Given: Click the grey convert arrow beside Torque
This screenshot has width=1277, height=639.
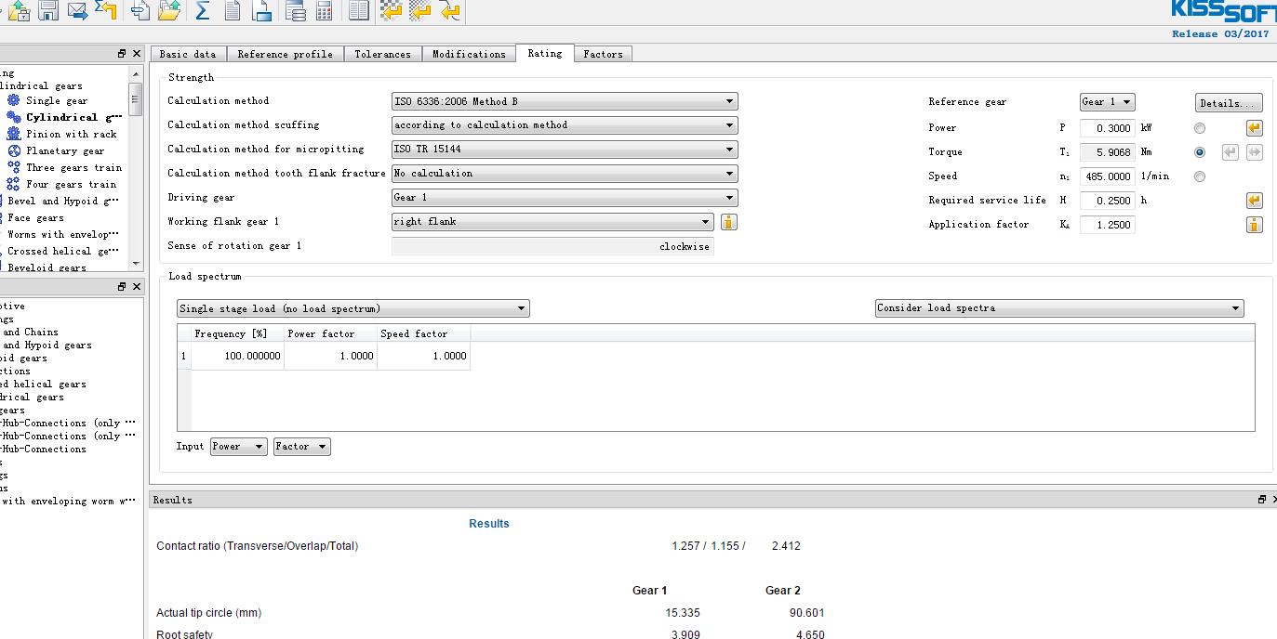Looking at the screenshot, I should (x=1230, y=152).
